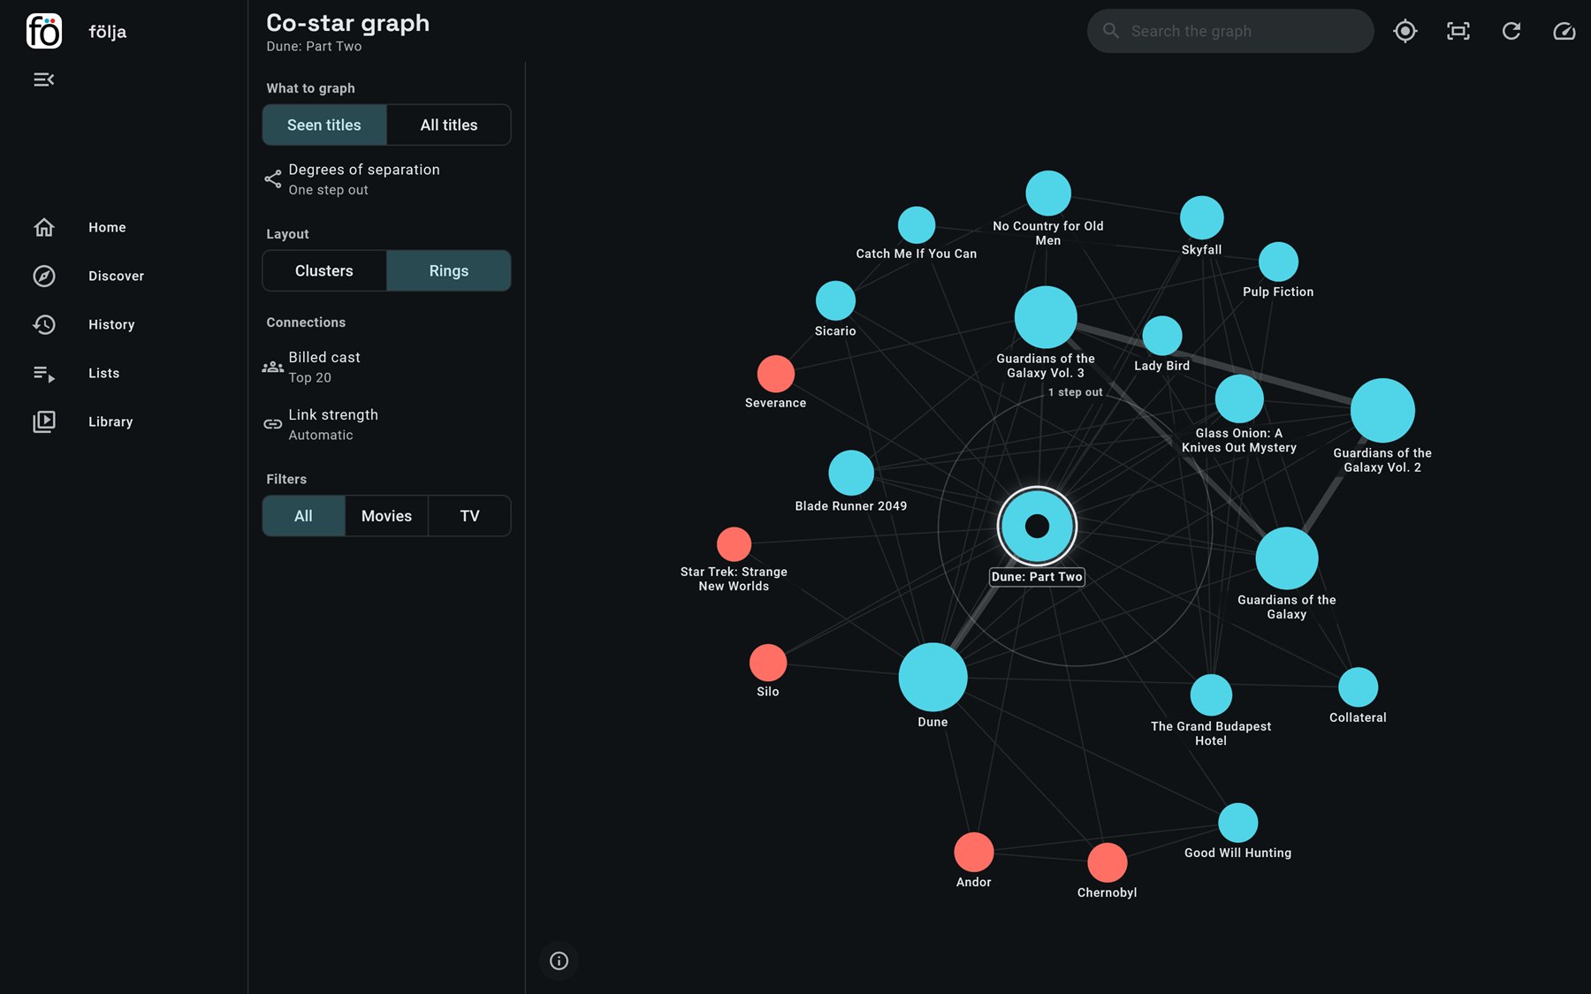1591x994 pixels.
Task: Open Degrees of separation setting
Action: (x=386, y=179)
